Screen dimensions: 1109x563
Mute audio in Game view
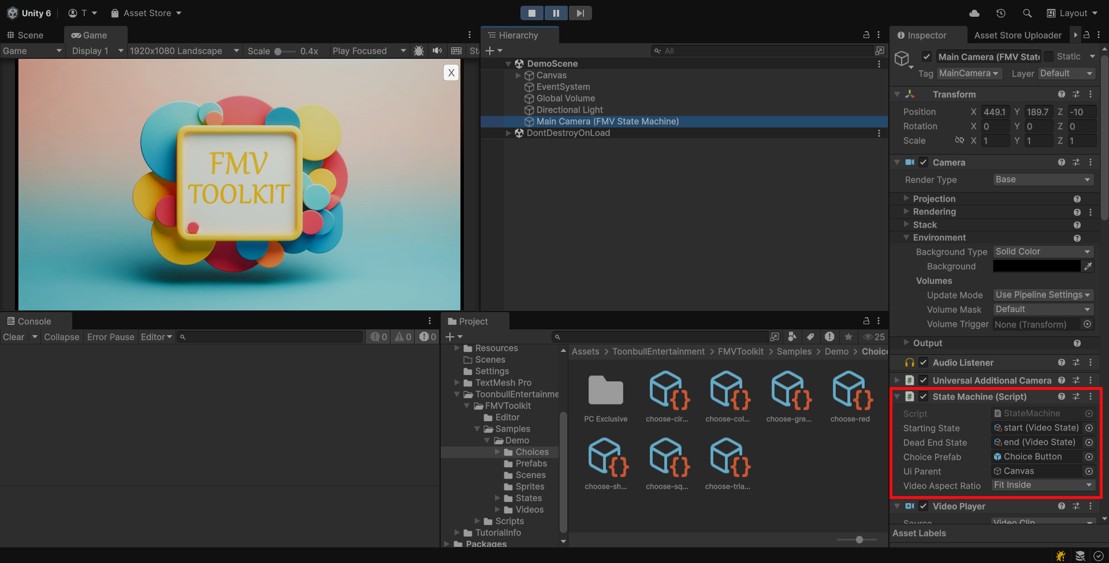[437, 51]
